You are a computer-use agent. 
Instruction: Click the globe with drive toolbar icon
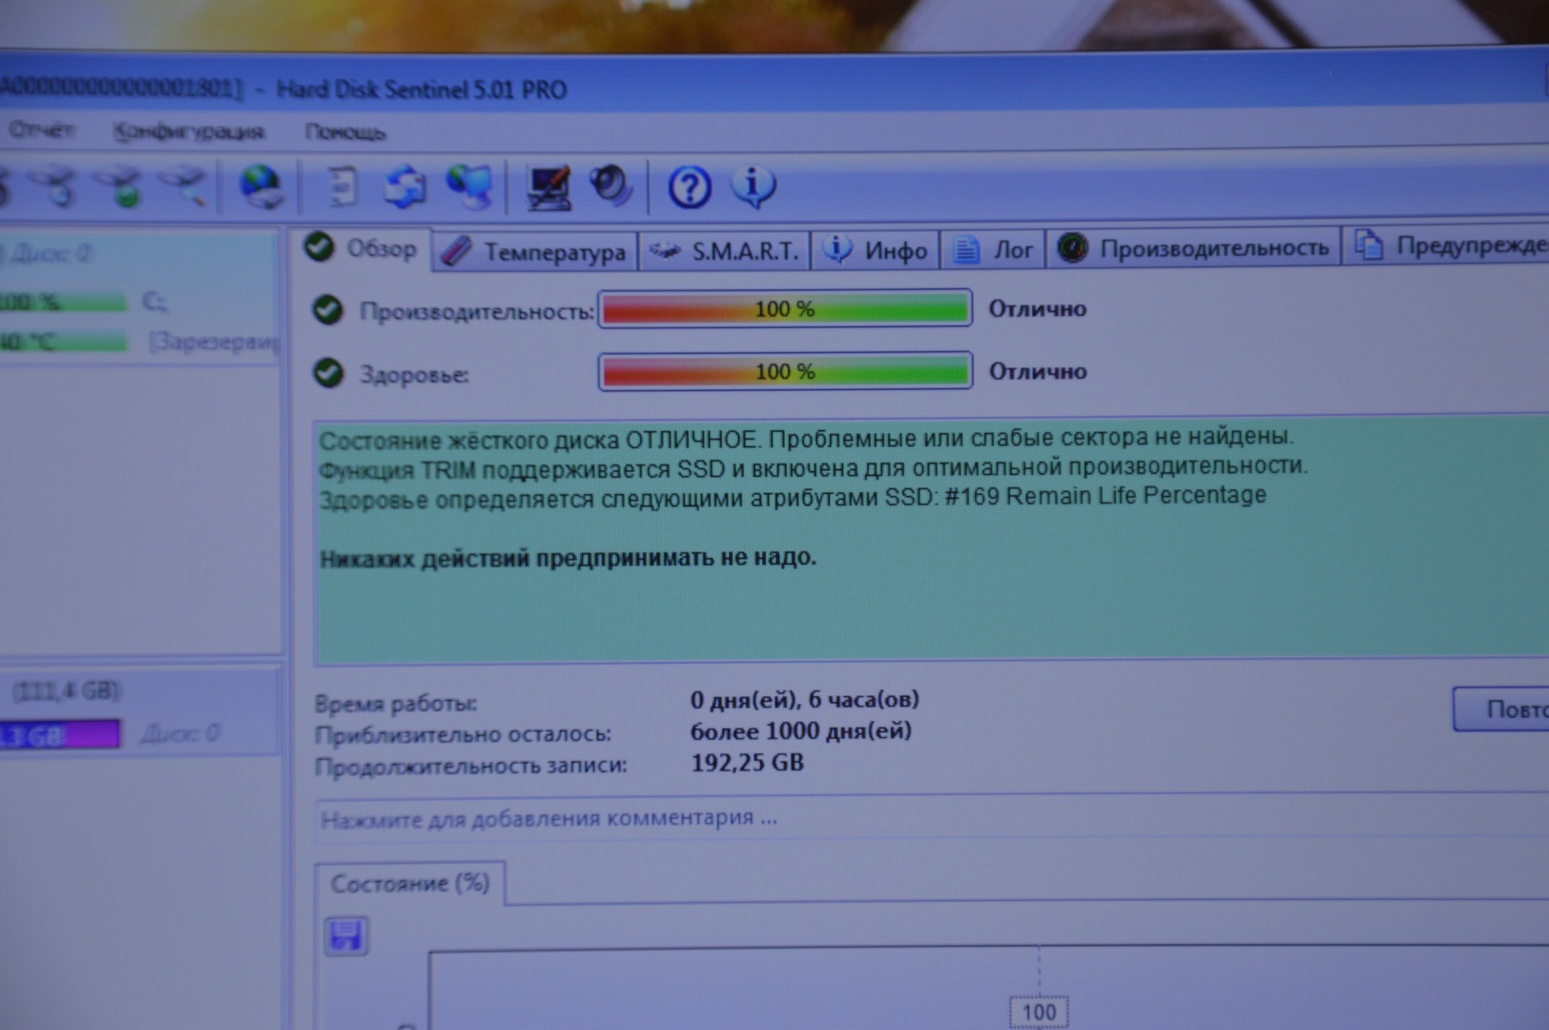click(260, 186)
